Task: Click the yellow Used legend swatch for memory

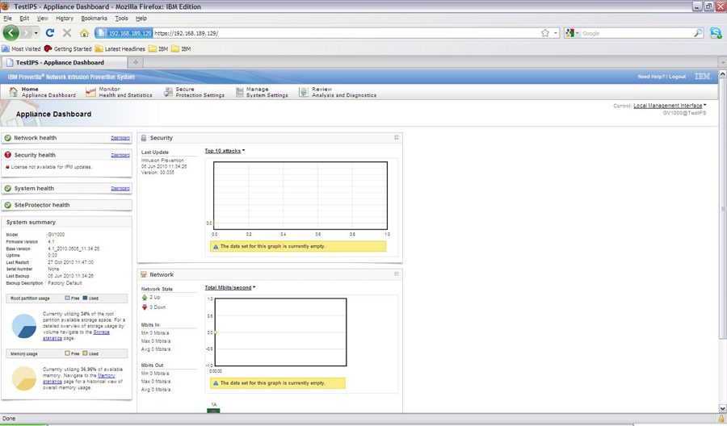Action: 85,353
